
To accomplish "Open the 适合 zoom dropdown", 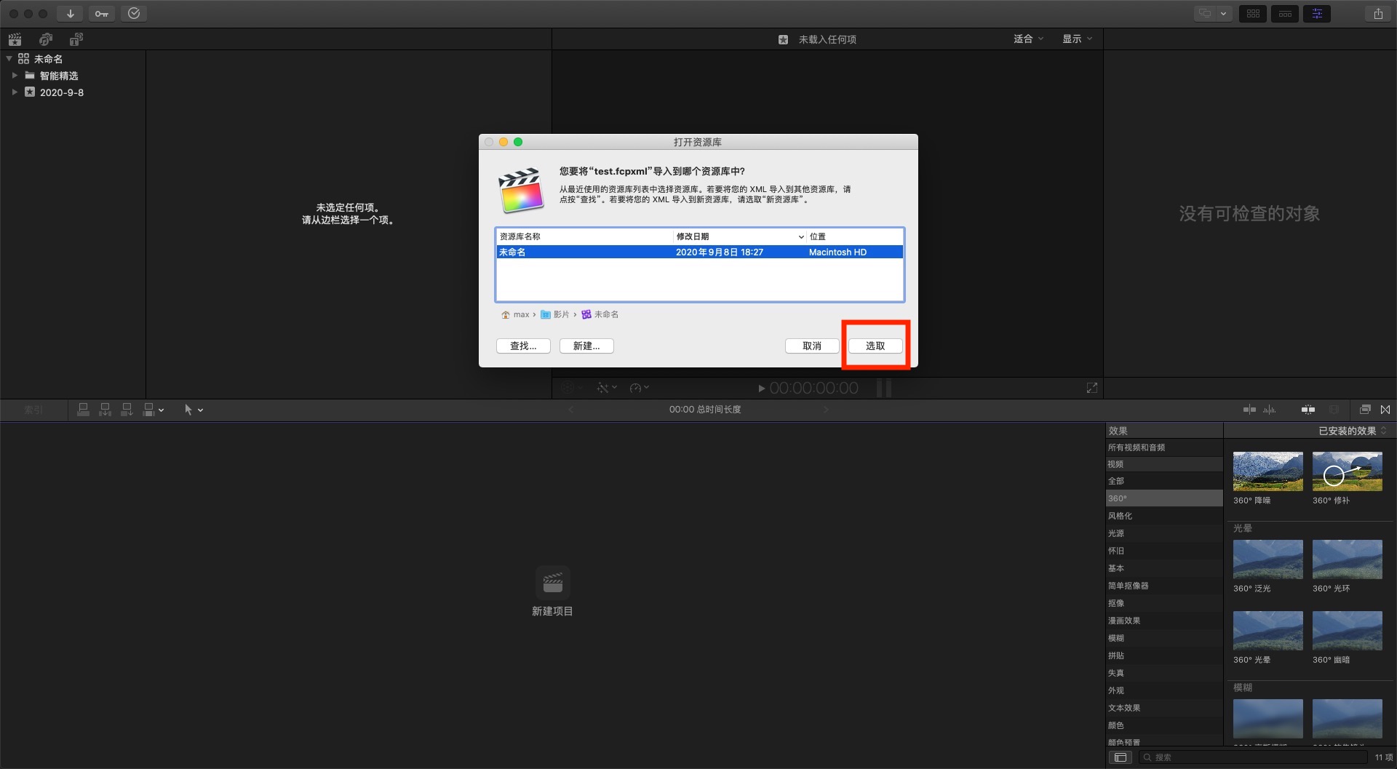I will [1028, 39].
